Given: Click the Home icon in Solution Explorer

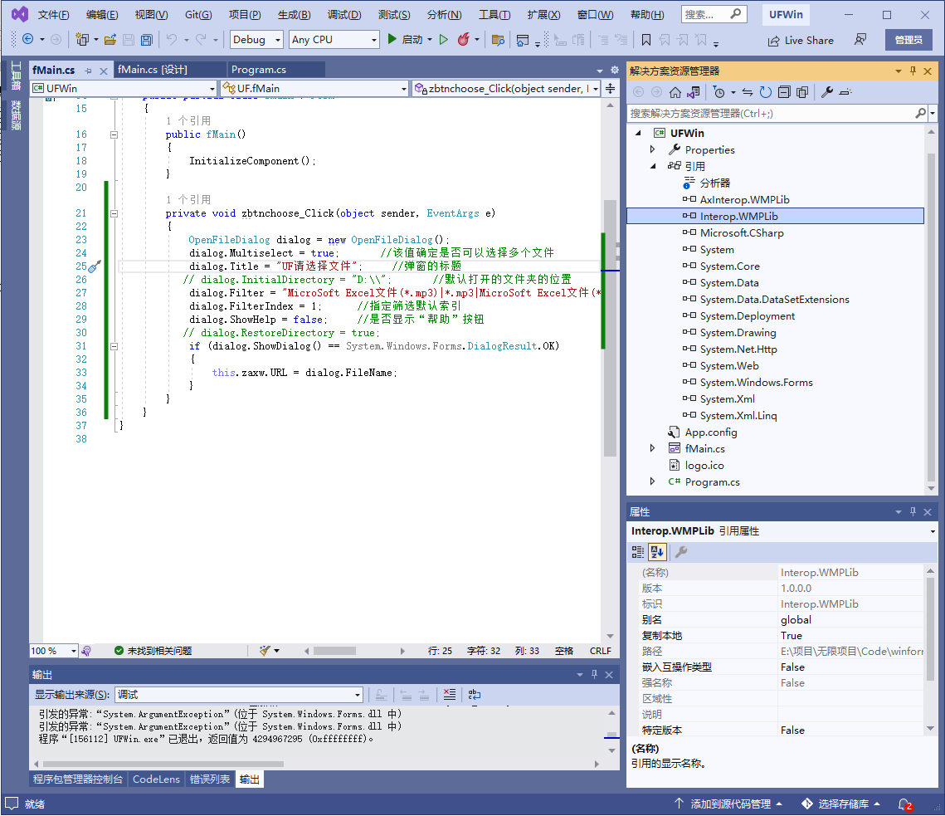Looking at the screenshot, I should 675,92.
